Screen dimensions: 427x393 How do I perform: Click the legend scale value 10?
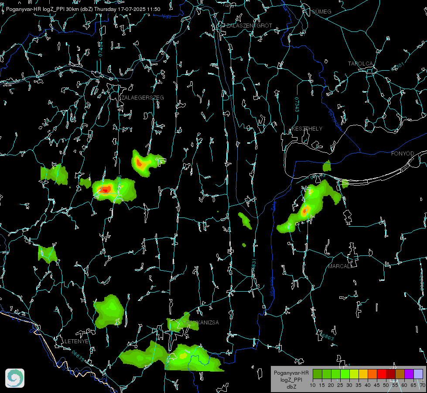[x=313, y=386]
